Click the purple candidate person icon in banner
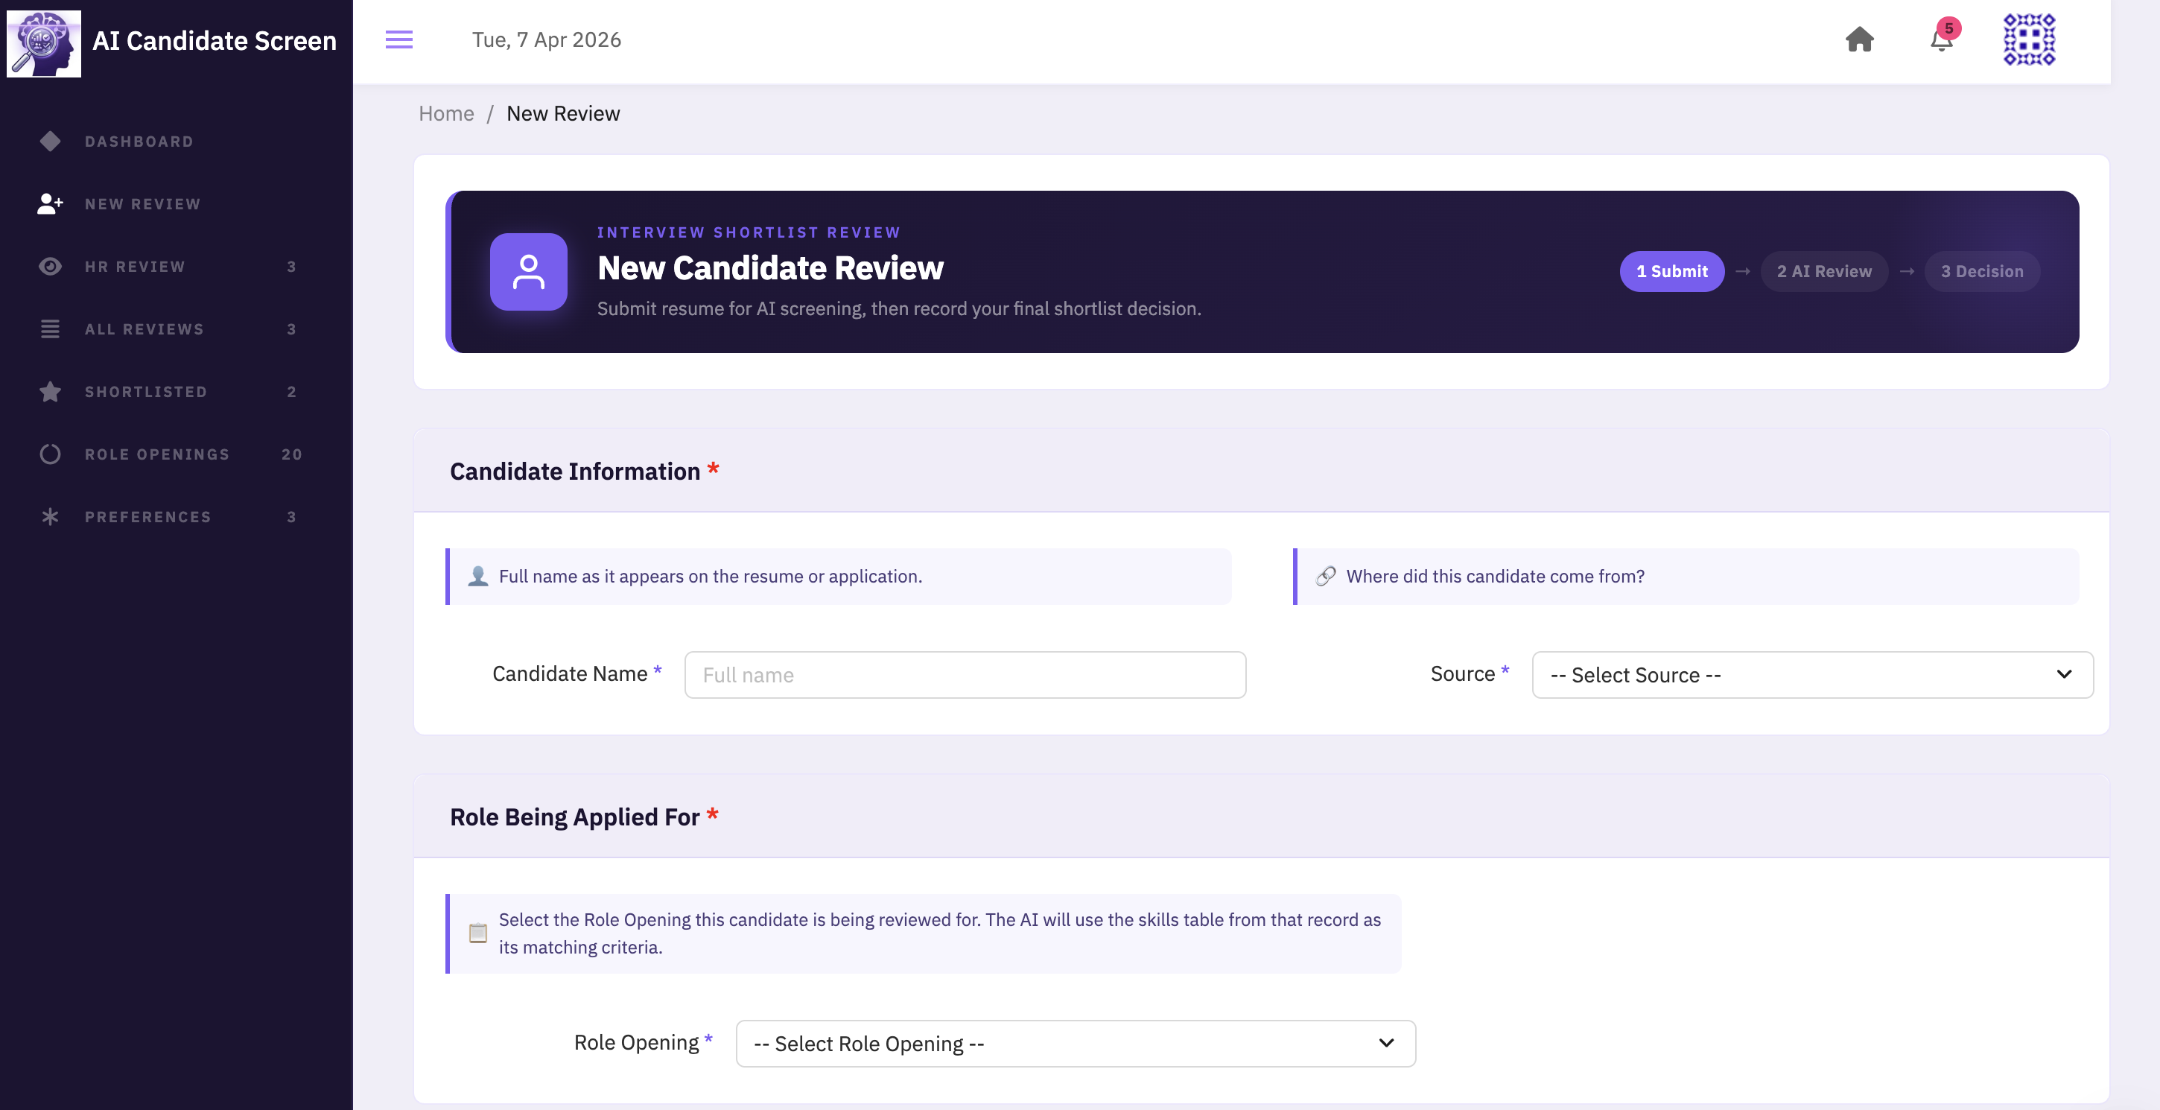 click(528, 272)
